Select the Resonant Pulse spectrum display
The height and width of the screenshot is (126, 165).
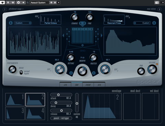tap(114, 20)
